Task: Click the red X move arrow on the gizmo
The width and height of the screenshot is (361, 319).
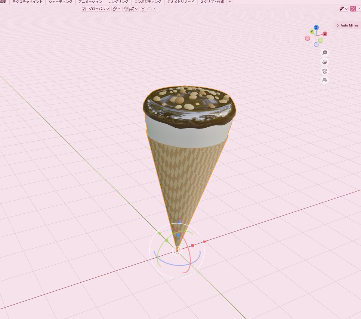Action: [205, 242]
